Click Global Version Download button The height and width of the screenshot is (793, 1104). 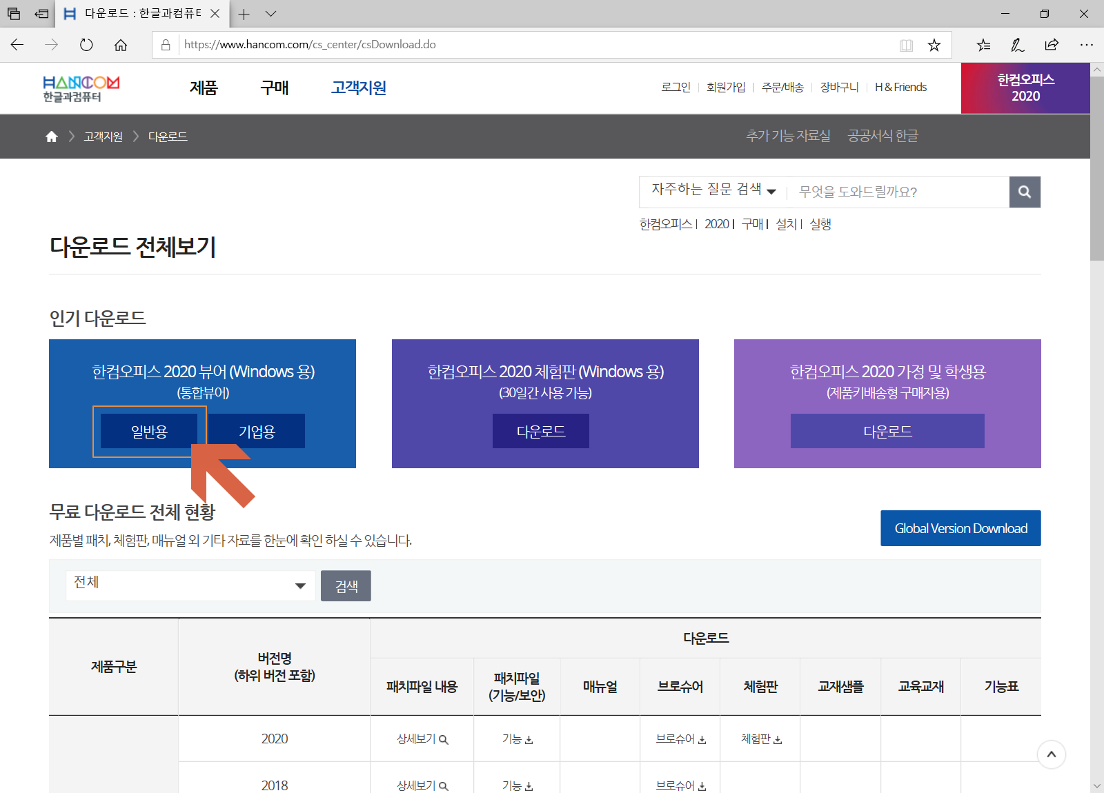(960, 528)
